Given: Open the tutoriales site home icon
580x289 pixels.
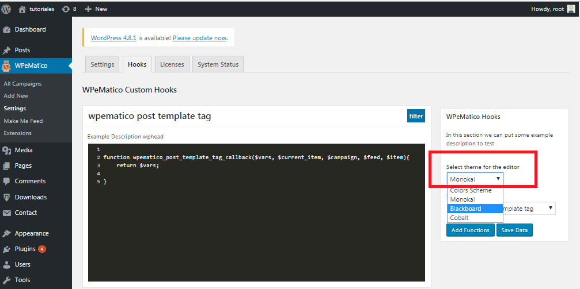Looking at the screenshot, I should [x=22, y=9].
